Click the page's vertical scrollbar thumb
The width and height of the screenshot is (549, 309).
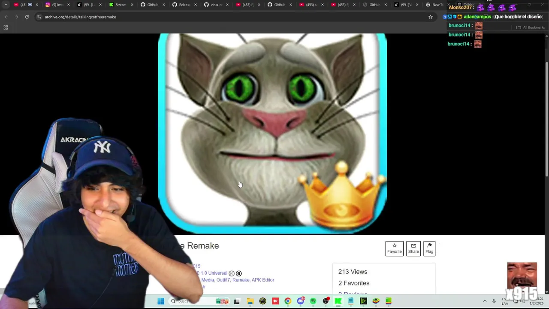(546, 119)
